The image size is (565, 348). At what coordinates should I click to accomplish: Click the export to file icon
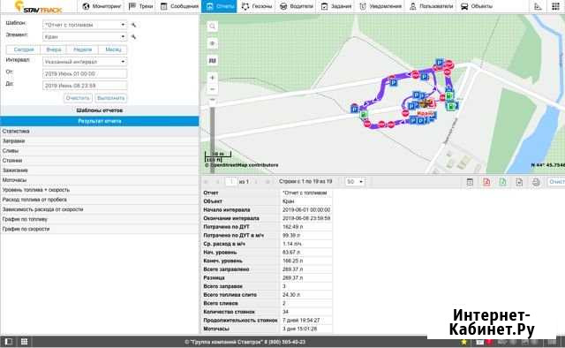[x=519, y=182]
